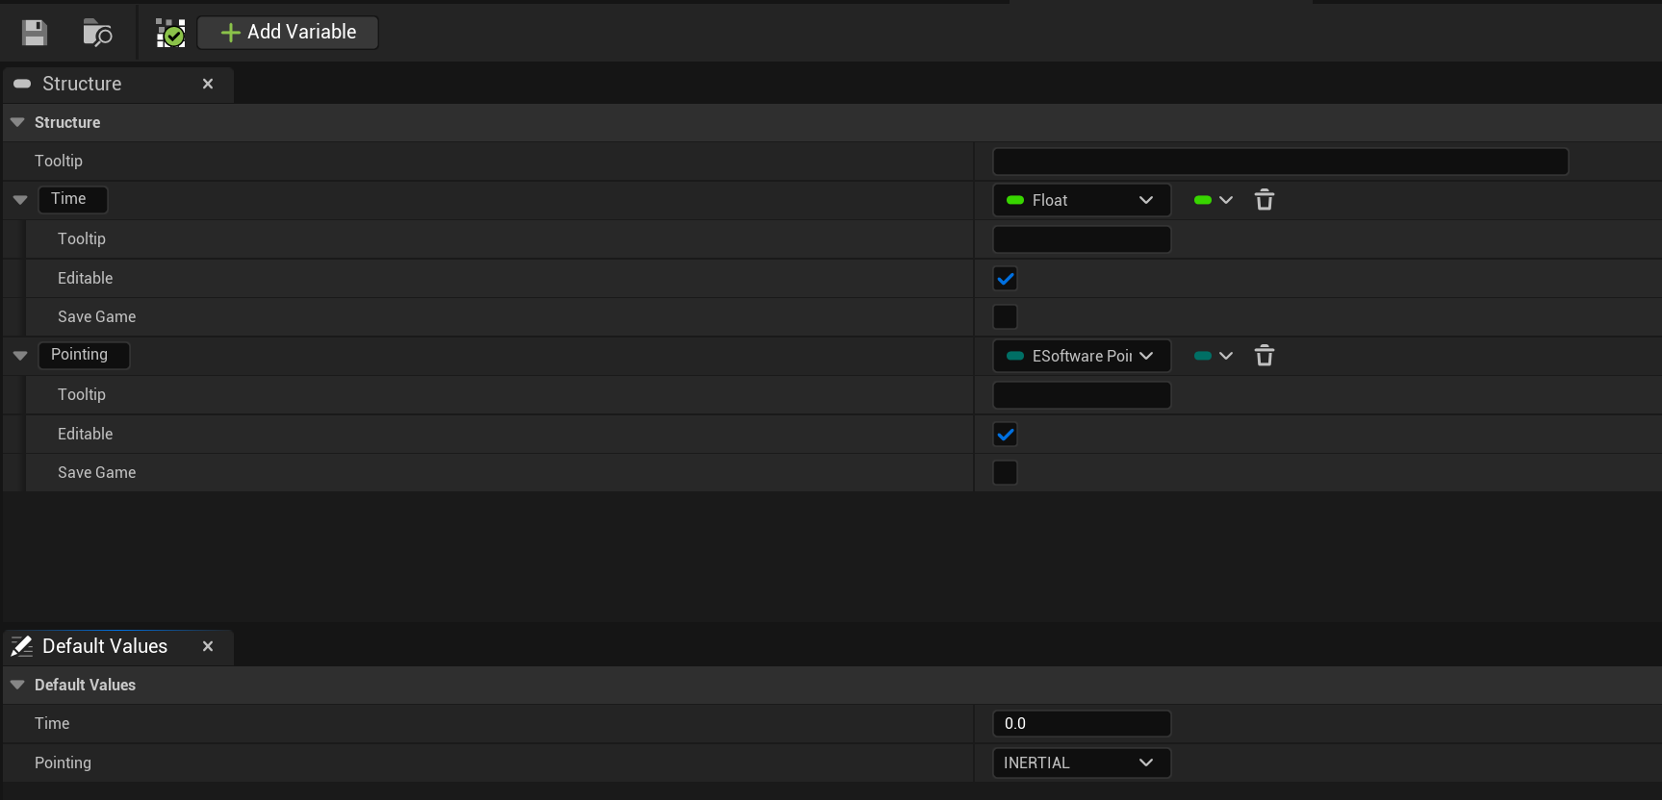Click the Save asset icon
1662x800 pixels.
(35, 33)
